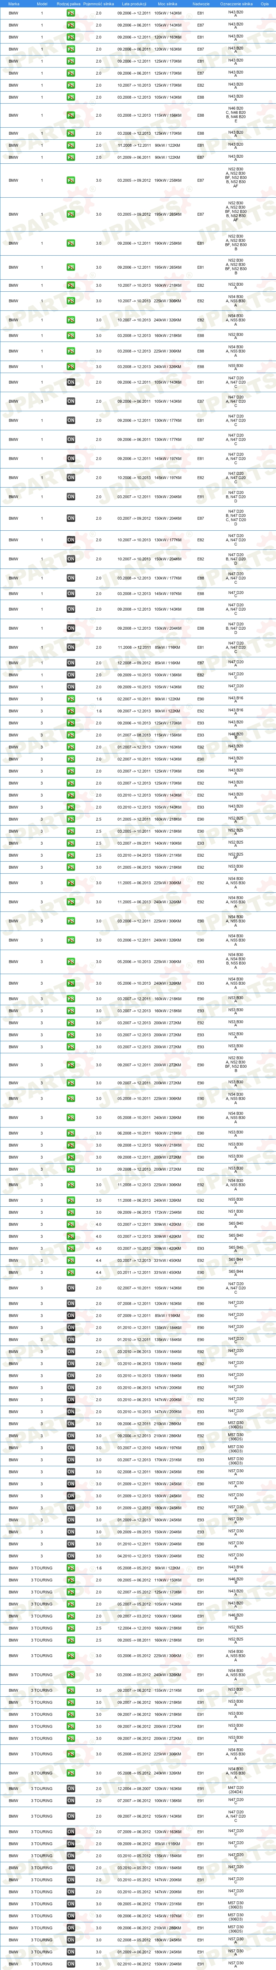Click petrol icon in 90kW / 122KM E81 row
The image size is (276, 1970).
click(x=70, y=145)
